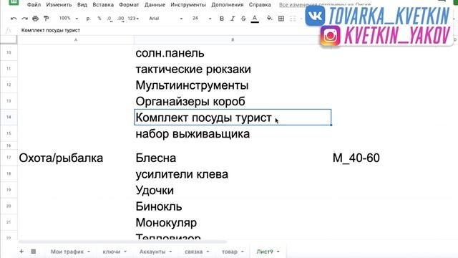Click the merge cells icon
Image resolution: width=458 pixels, height=258 pixels.
pos(293,19)
